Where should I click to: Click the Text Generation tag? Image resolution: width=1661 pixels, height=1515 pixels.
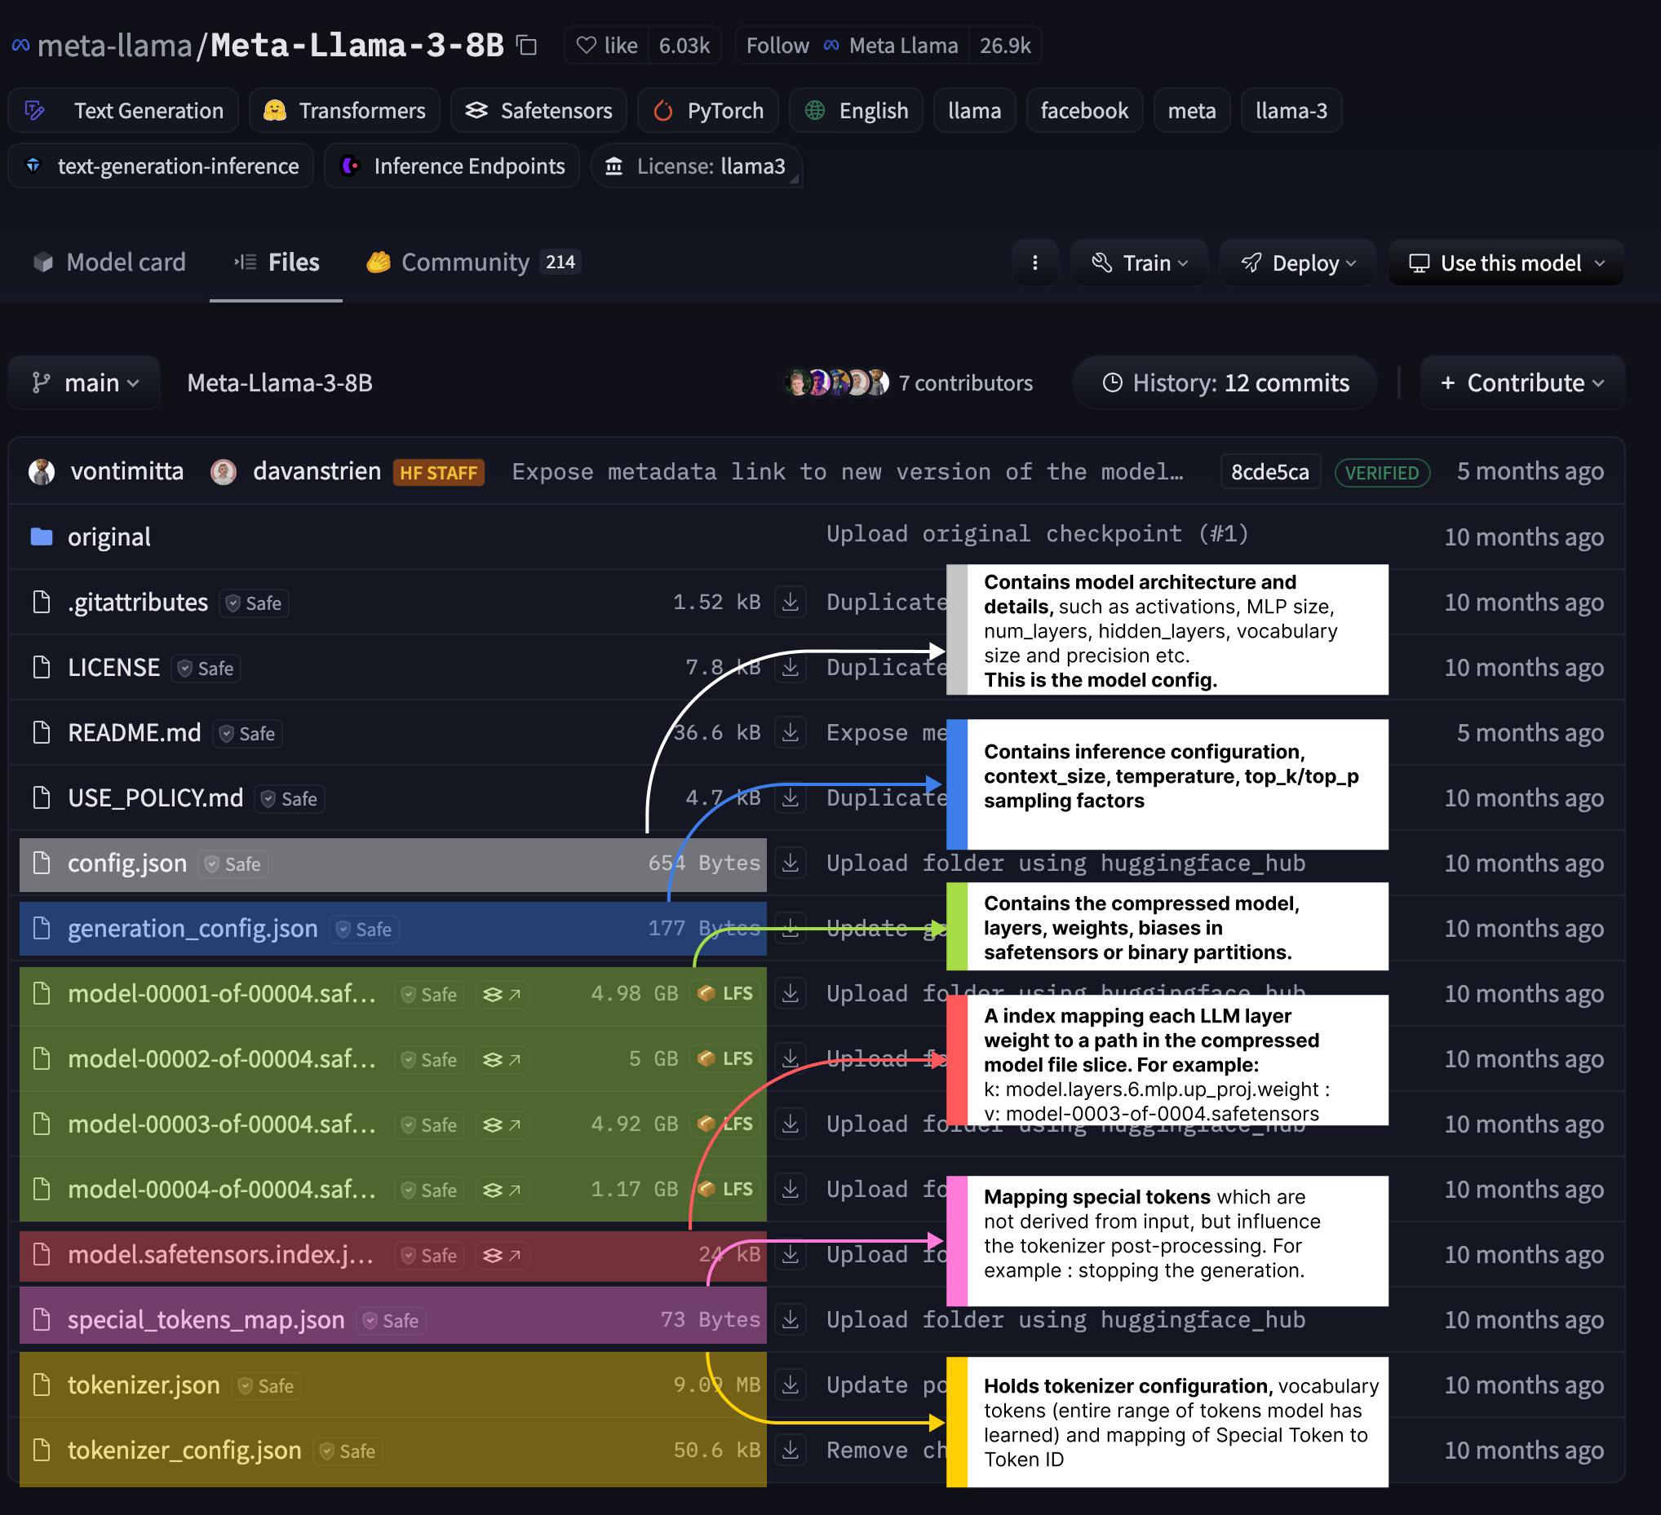click(x=123, y=110)
